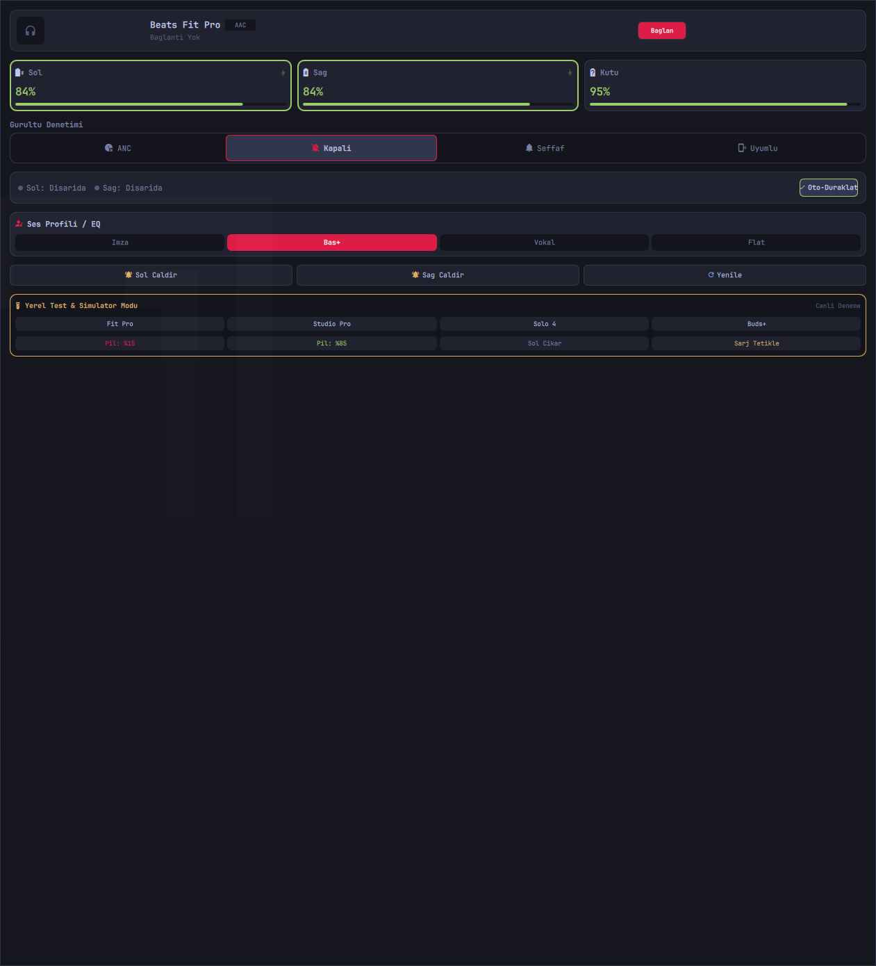Viewport: 876px width, 966px height.
Task: Set simulated battery to Pil: %15
Action: [x=119, y=343]
